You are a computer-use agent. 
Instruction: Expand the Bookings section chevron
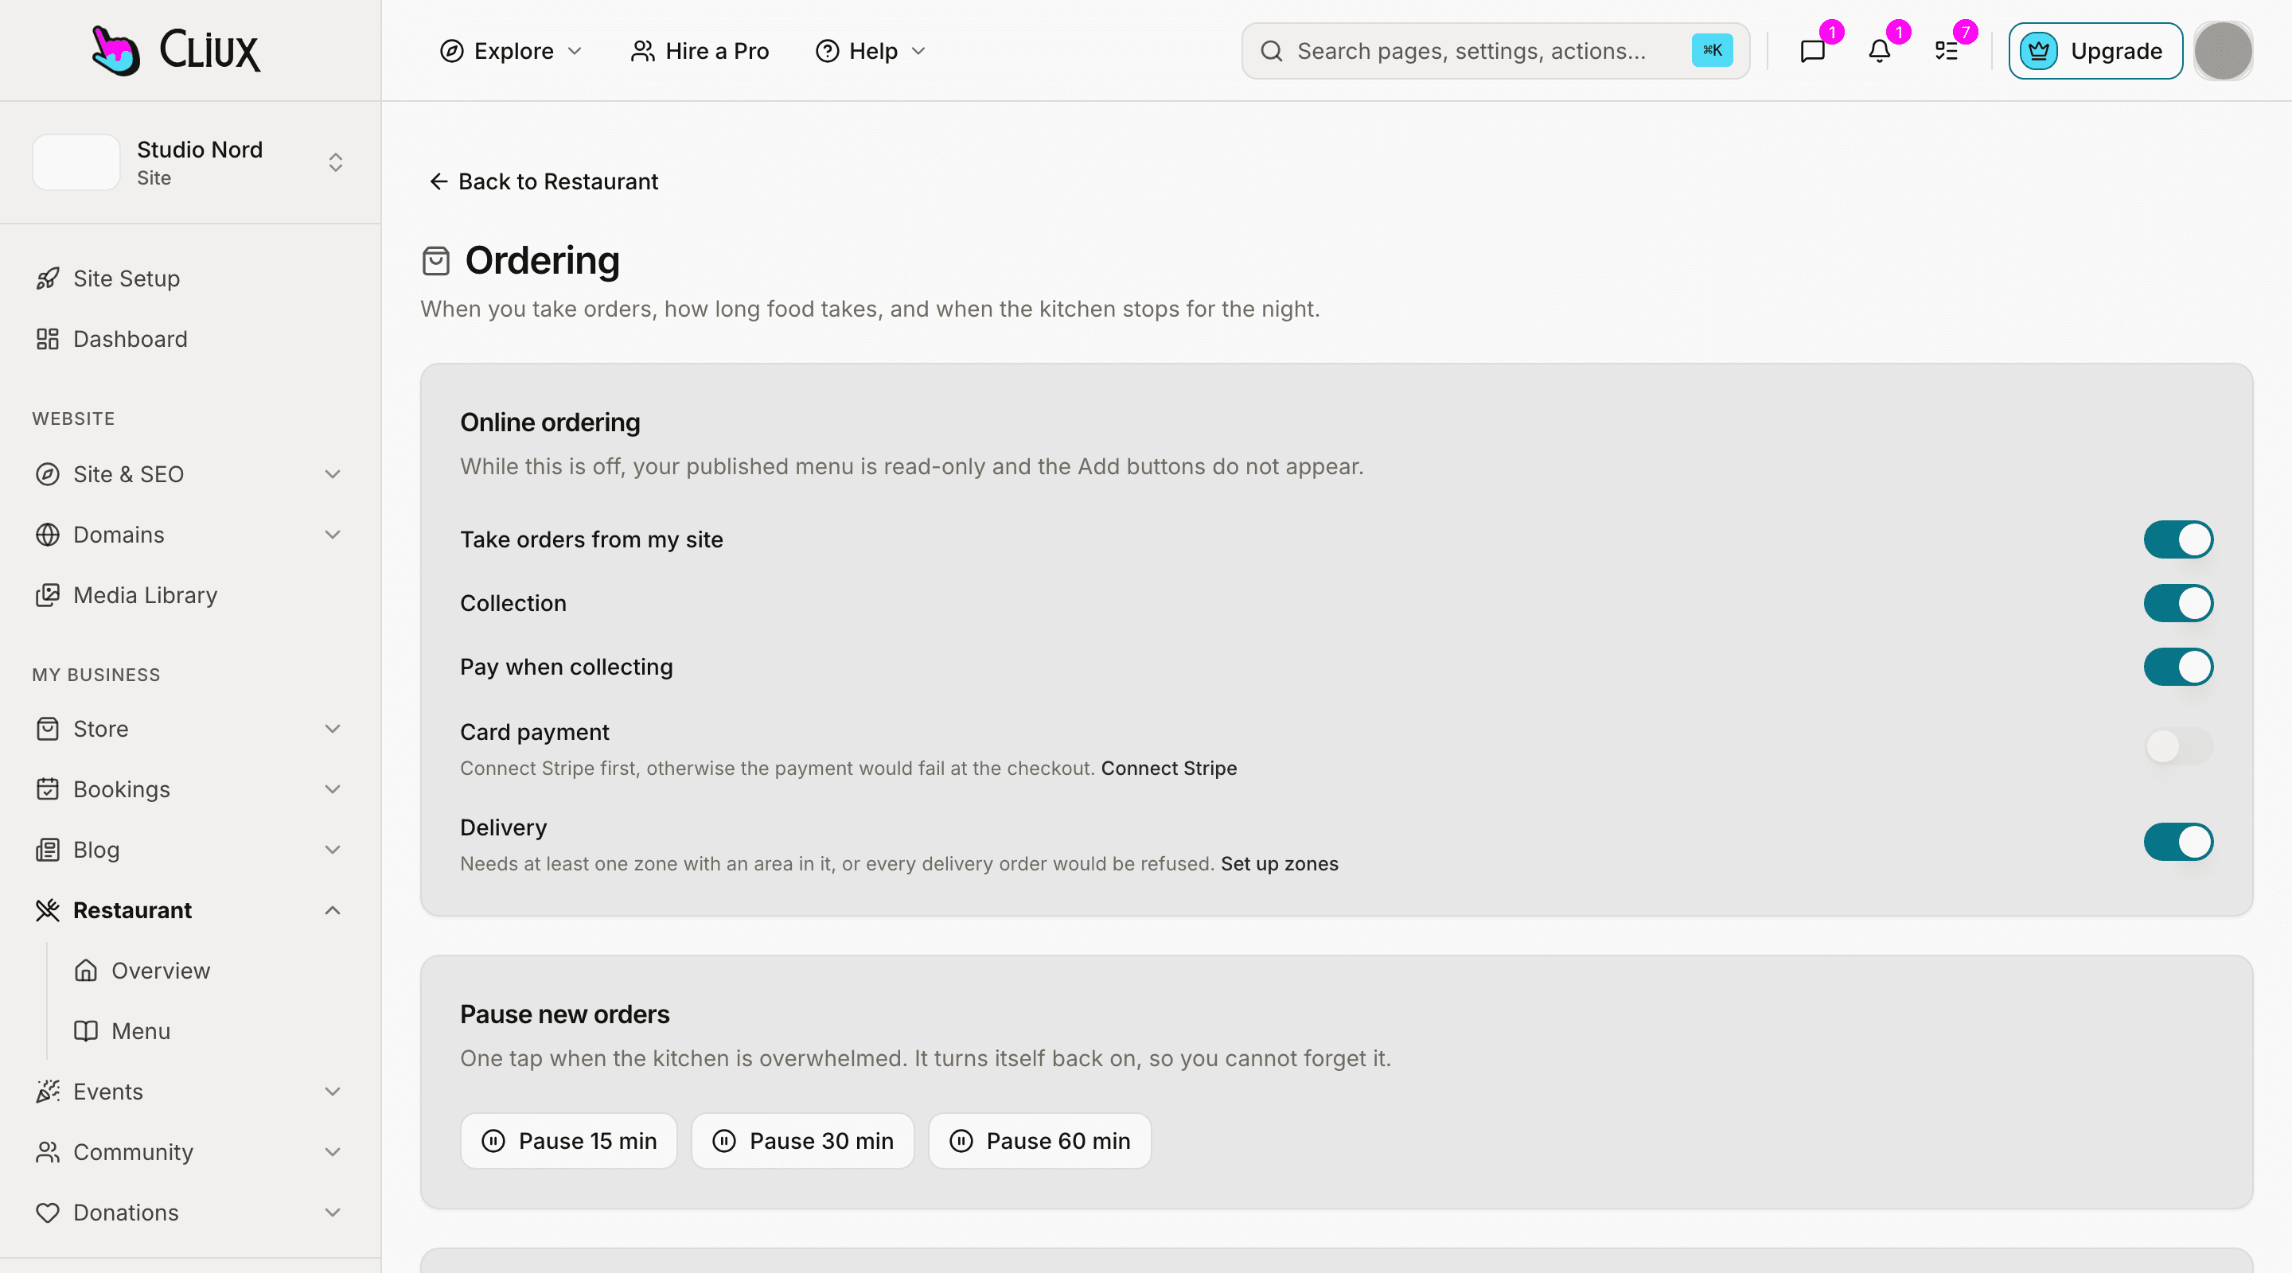point(332,789)
